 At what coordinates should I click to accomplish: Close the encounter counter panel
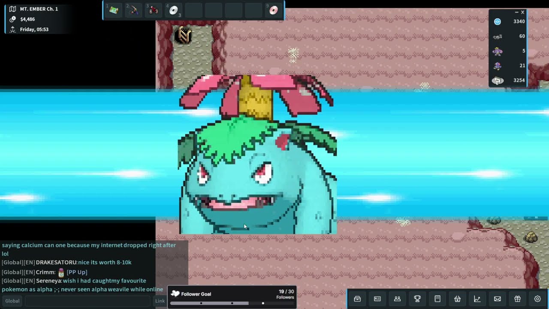pos(522,12)
